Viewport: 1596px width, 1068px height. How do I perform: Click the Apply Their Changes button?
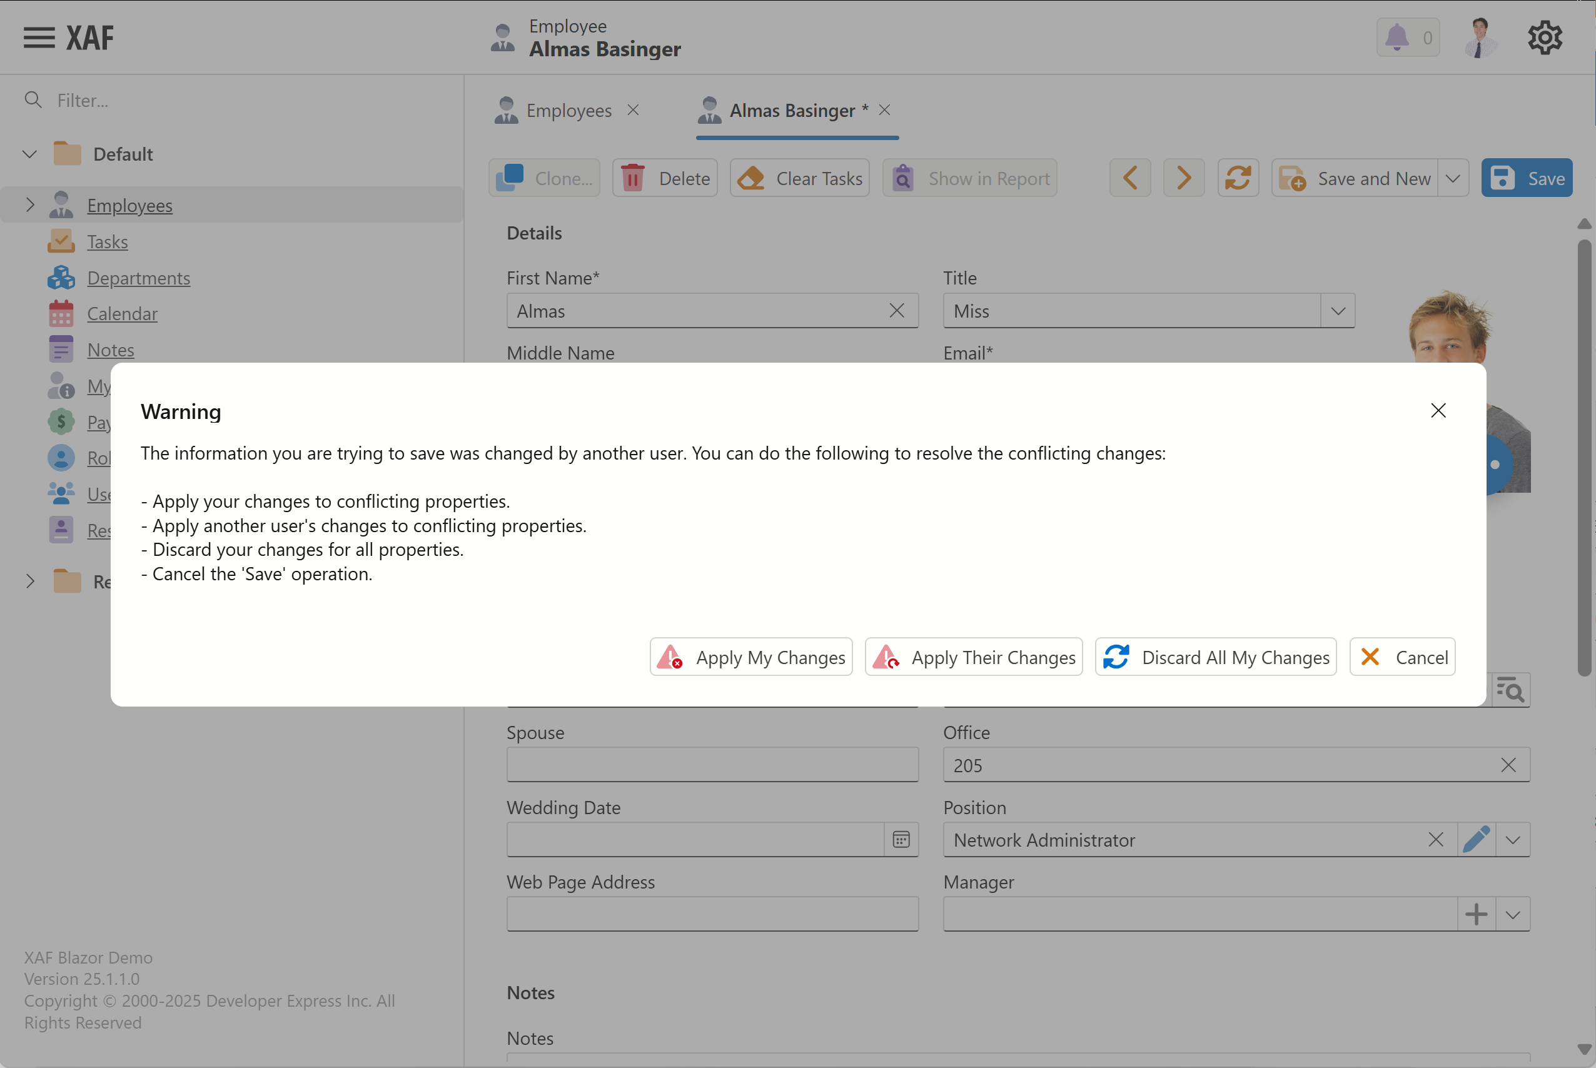point(973,657)
